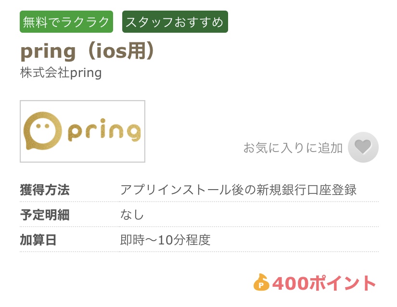Click the company name 株式会社pring
Screen dimensions: 397x307
61,73
